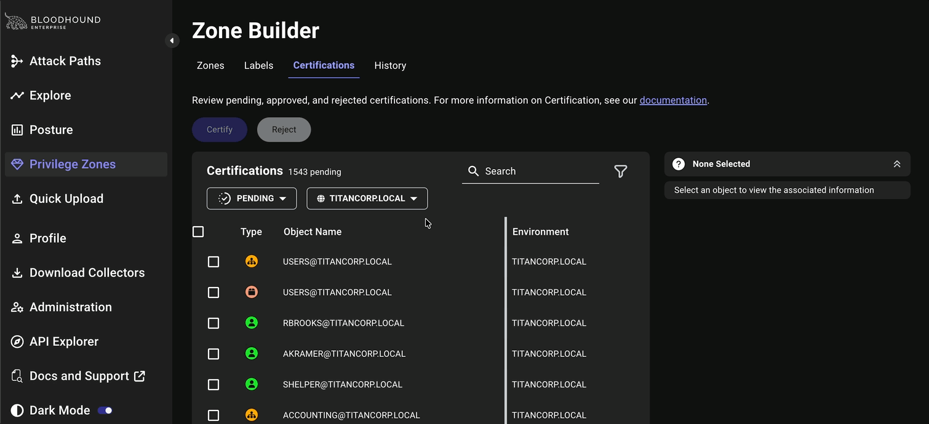This screenshot has height=424, width=929.
Task: Click the external link icon next to Docs and Support
Action: point(140,375)
